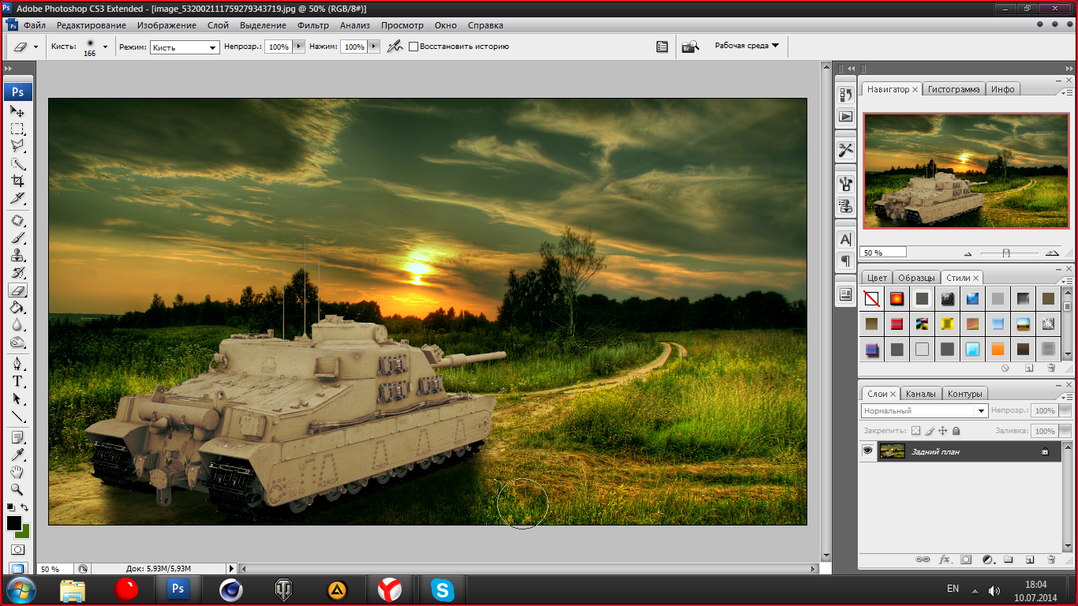
Task: Select the Hand tool
Action: click(x=17, y=472)
